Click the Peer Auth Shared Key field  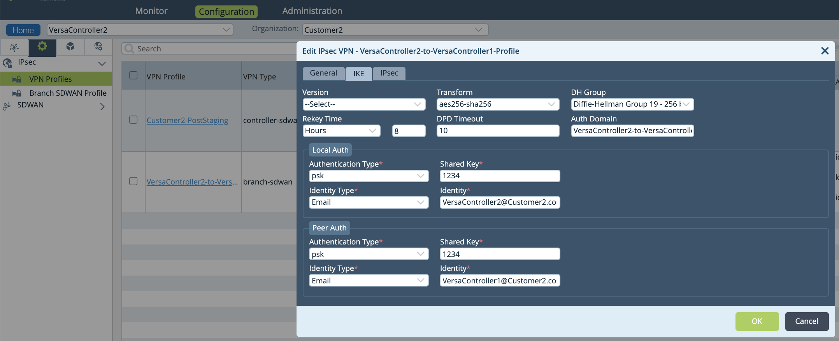point(500,254)
